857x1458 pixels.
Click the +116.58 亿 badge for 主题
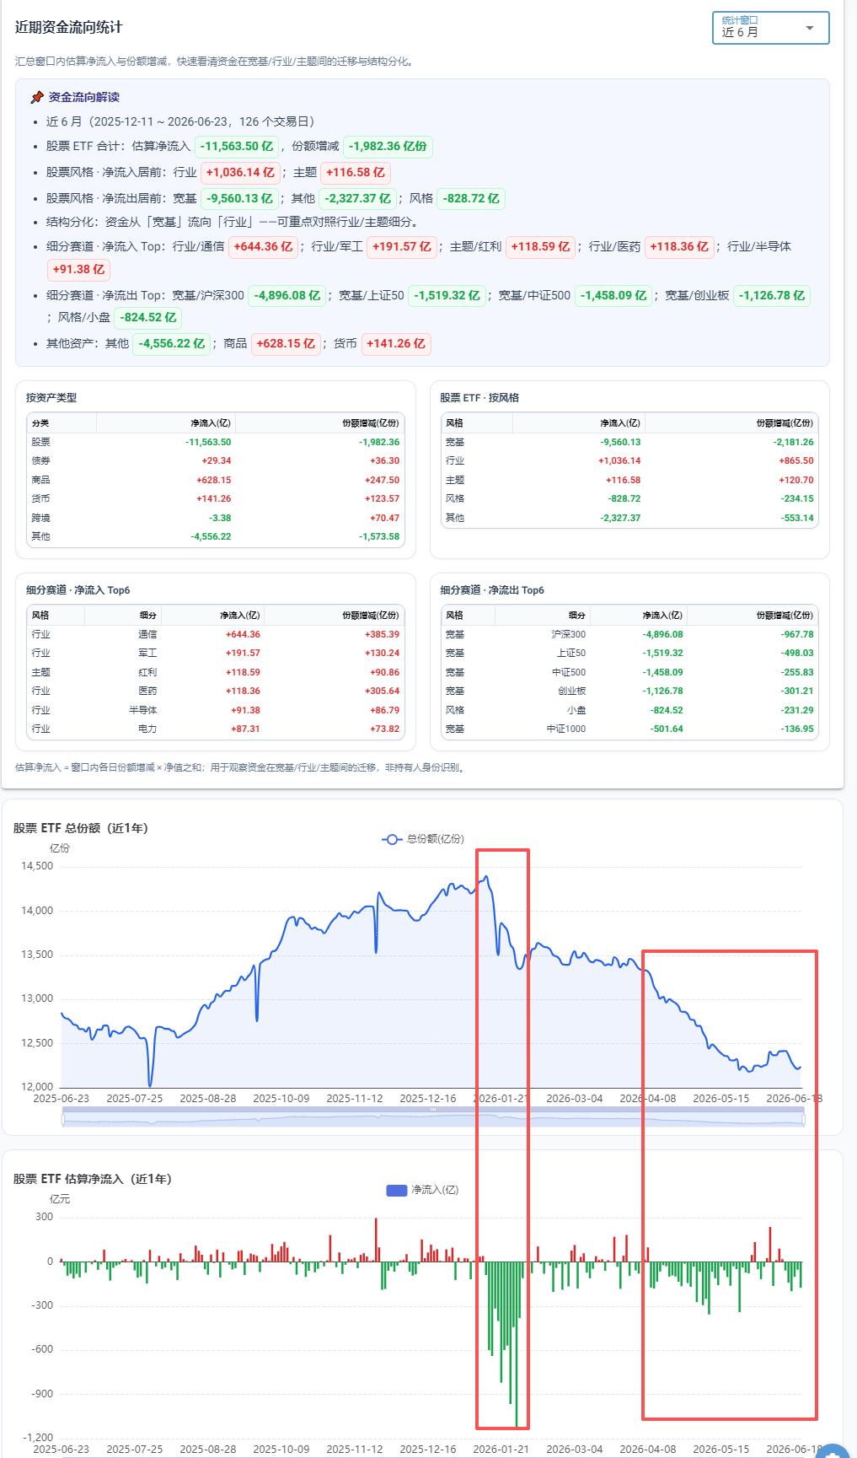coord(355,173)
